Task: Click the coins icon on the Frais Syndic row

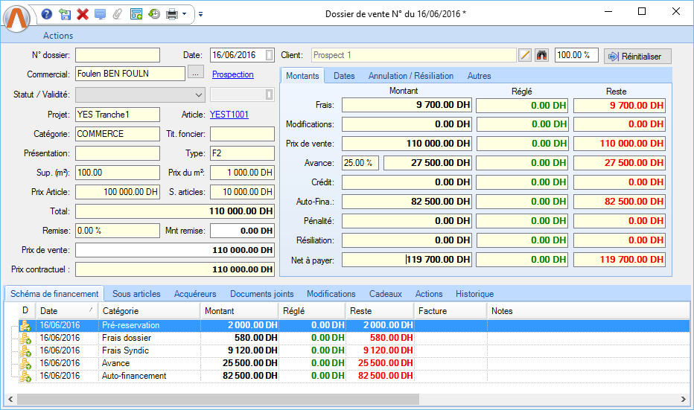Action: coord(25,351)
